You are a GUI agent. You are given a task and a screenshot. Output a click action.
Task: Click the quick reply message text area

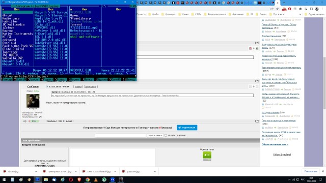point(112,157)
